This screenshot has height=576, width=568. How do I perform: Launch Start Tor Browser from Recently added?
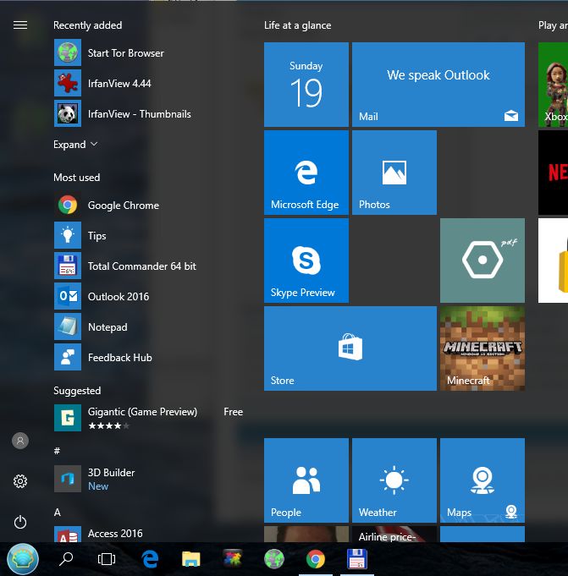[x=125, y=53]
